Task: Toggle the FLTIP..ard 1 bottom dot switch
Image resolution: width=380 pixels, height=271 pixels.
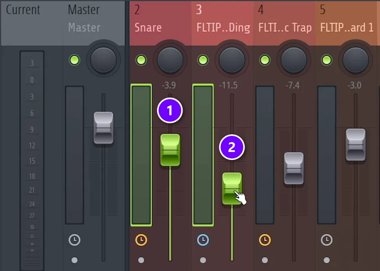Action: (x=326, y=260)
